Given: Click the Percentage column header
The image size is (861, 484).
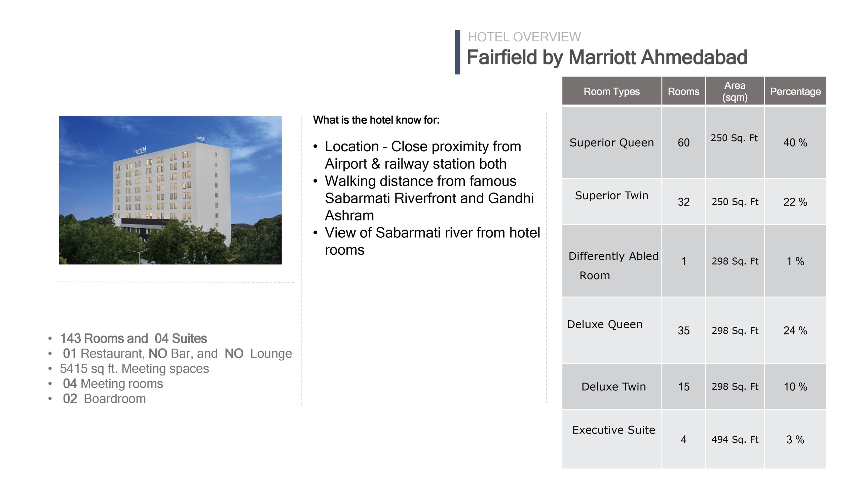Looking at the screenshot, I should (x=795, y=91).
